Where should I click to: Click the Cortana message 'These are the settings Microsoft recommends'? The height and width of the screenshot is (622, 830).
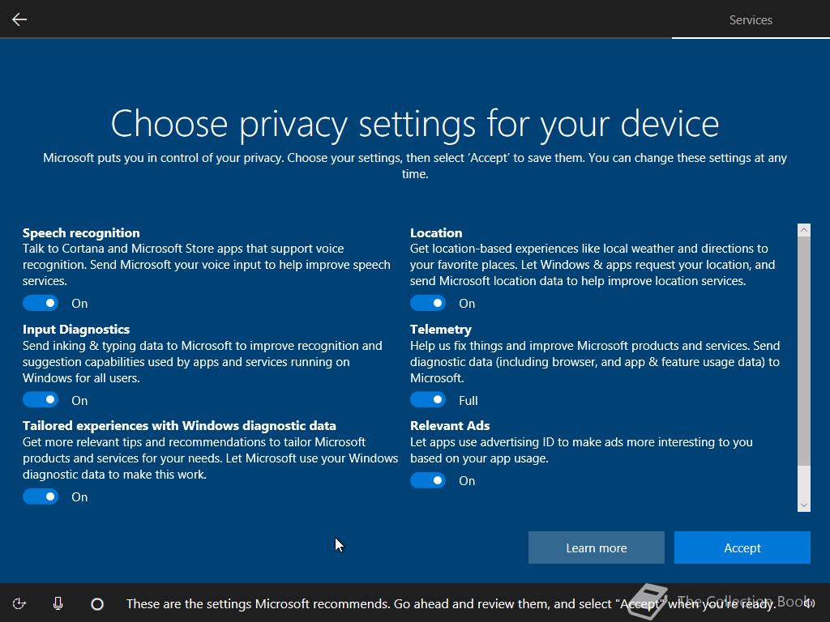coord(451,603)
